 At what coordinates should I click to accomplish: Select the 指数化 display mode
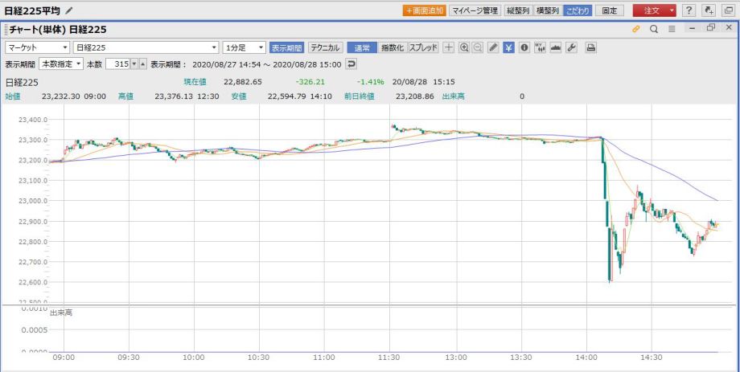pos(393,47)
